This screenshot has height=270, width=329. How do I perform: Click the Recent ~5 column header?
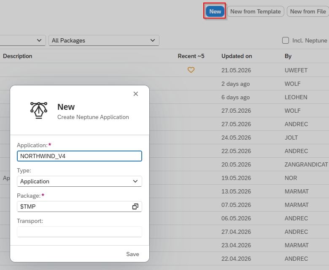pos(191,56)
